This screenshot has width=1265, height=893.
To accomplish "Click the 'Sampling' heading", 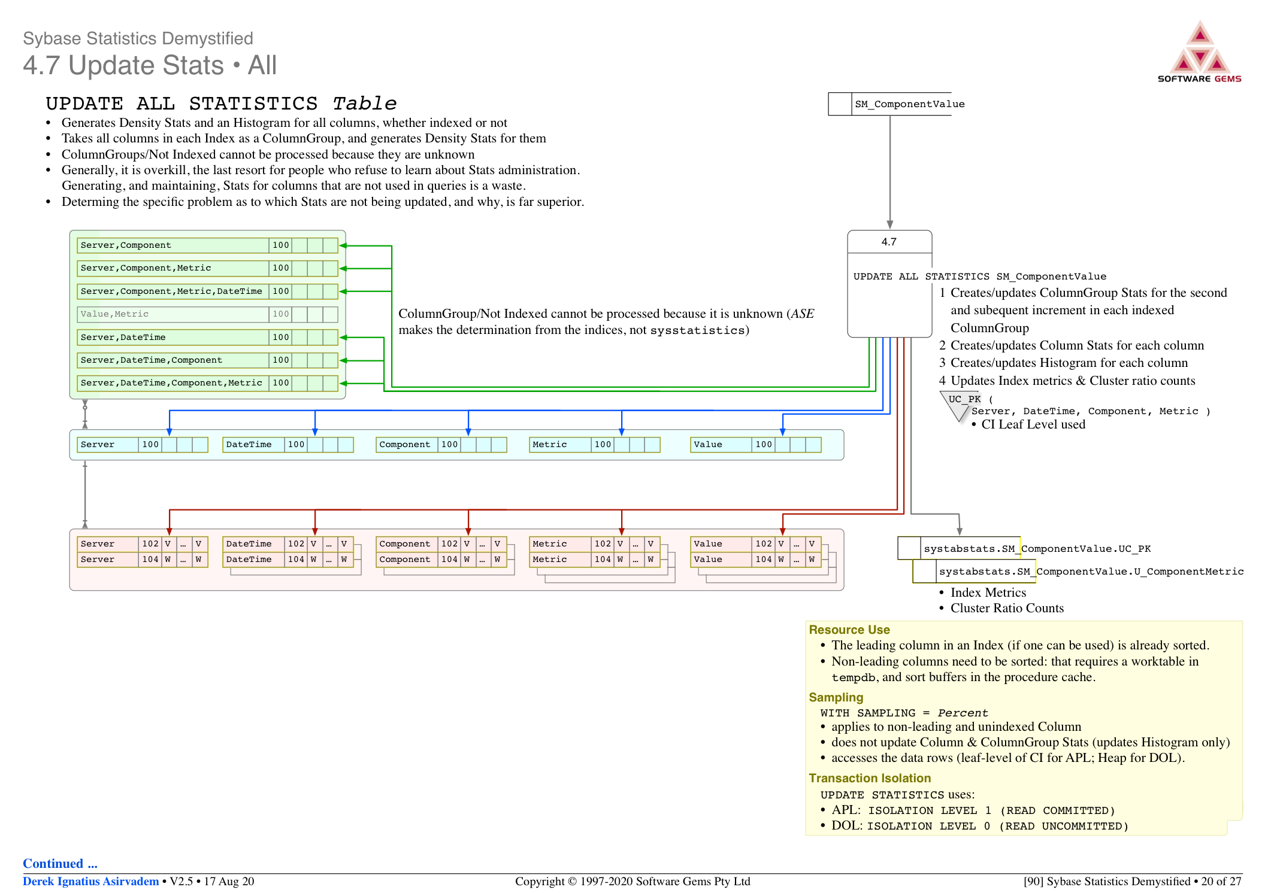I will [x=836, y=697].
